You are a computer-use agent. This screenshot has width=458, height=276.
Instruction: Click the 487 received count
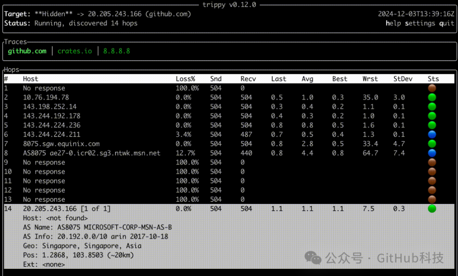[246, 134]
